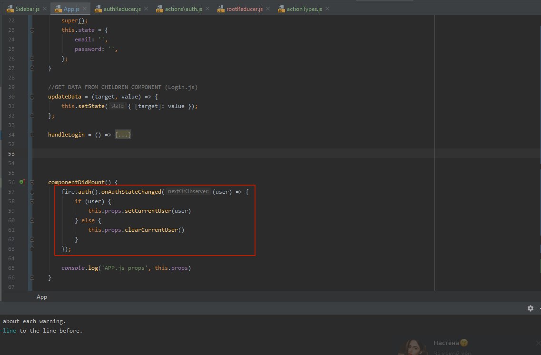
Task: Open Настёна chat notification popup
Action: coord(469,347)
